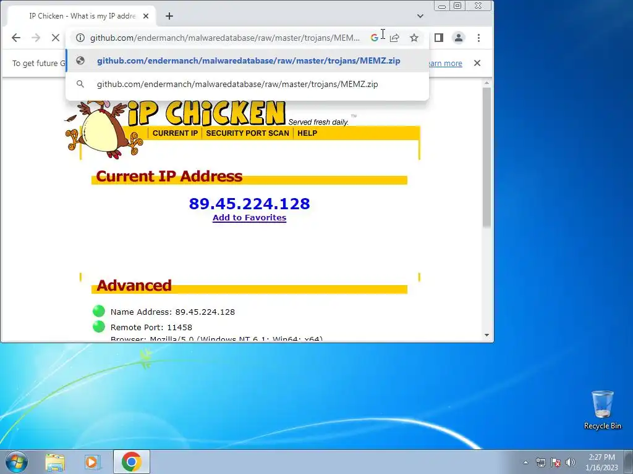Viewport: 633px width, 474px height.
Task: Go back with Chrome's back arrow
Action: [15, 38]
